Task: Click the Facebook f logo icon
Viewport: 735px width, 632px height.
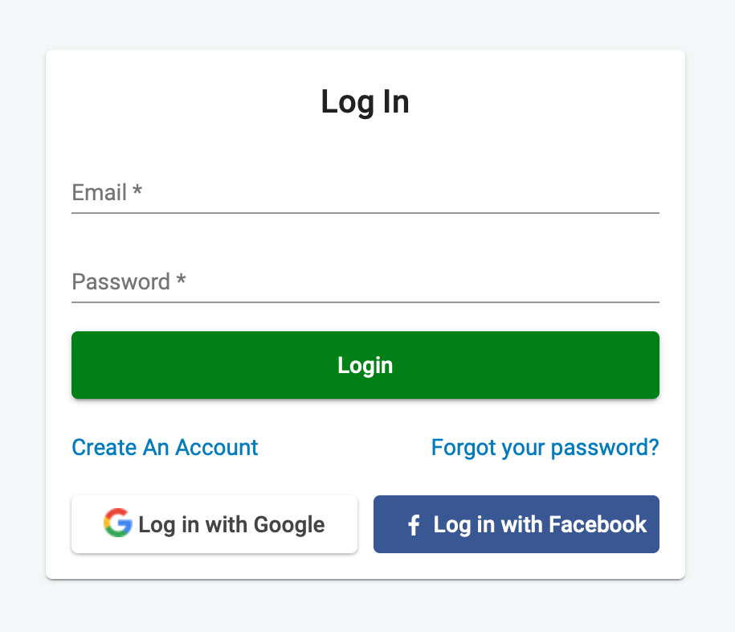Action: (414, 526)
